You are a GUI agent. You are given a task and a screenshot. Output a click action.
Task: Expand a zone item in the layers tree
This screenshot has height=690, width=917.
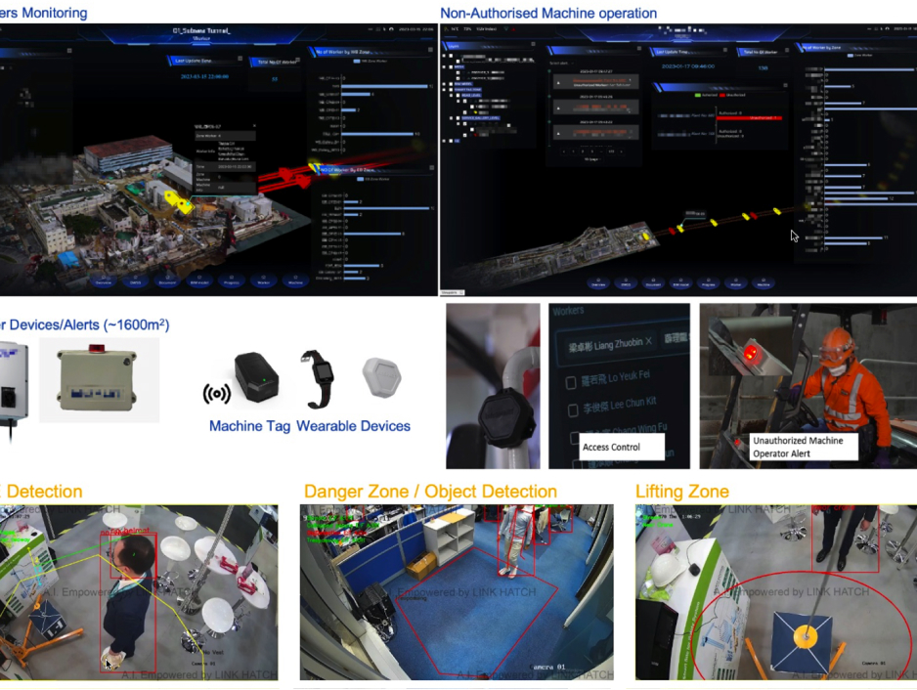[444, 89]
